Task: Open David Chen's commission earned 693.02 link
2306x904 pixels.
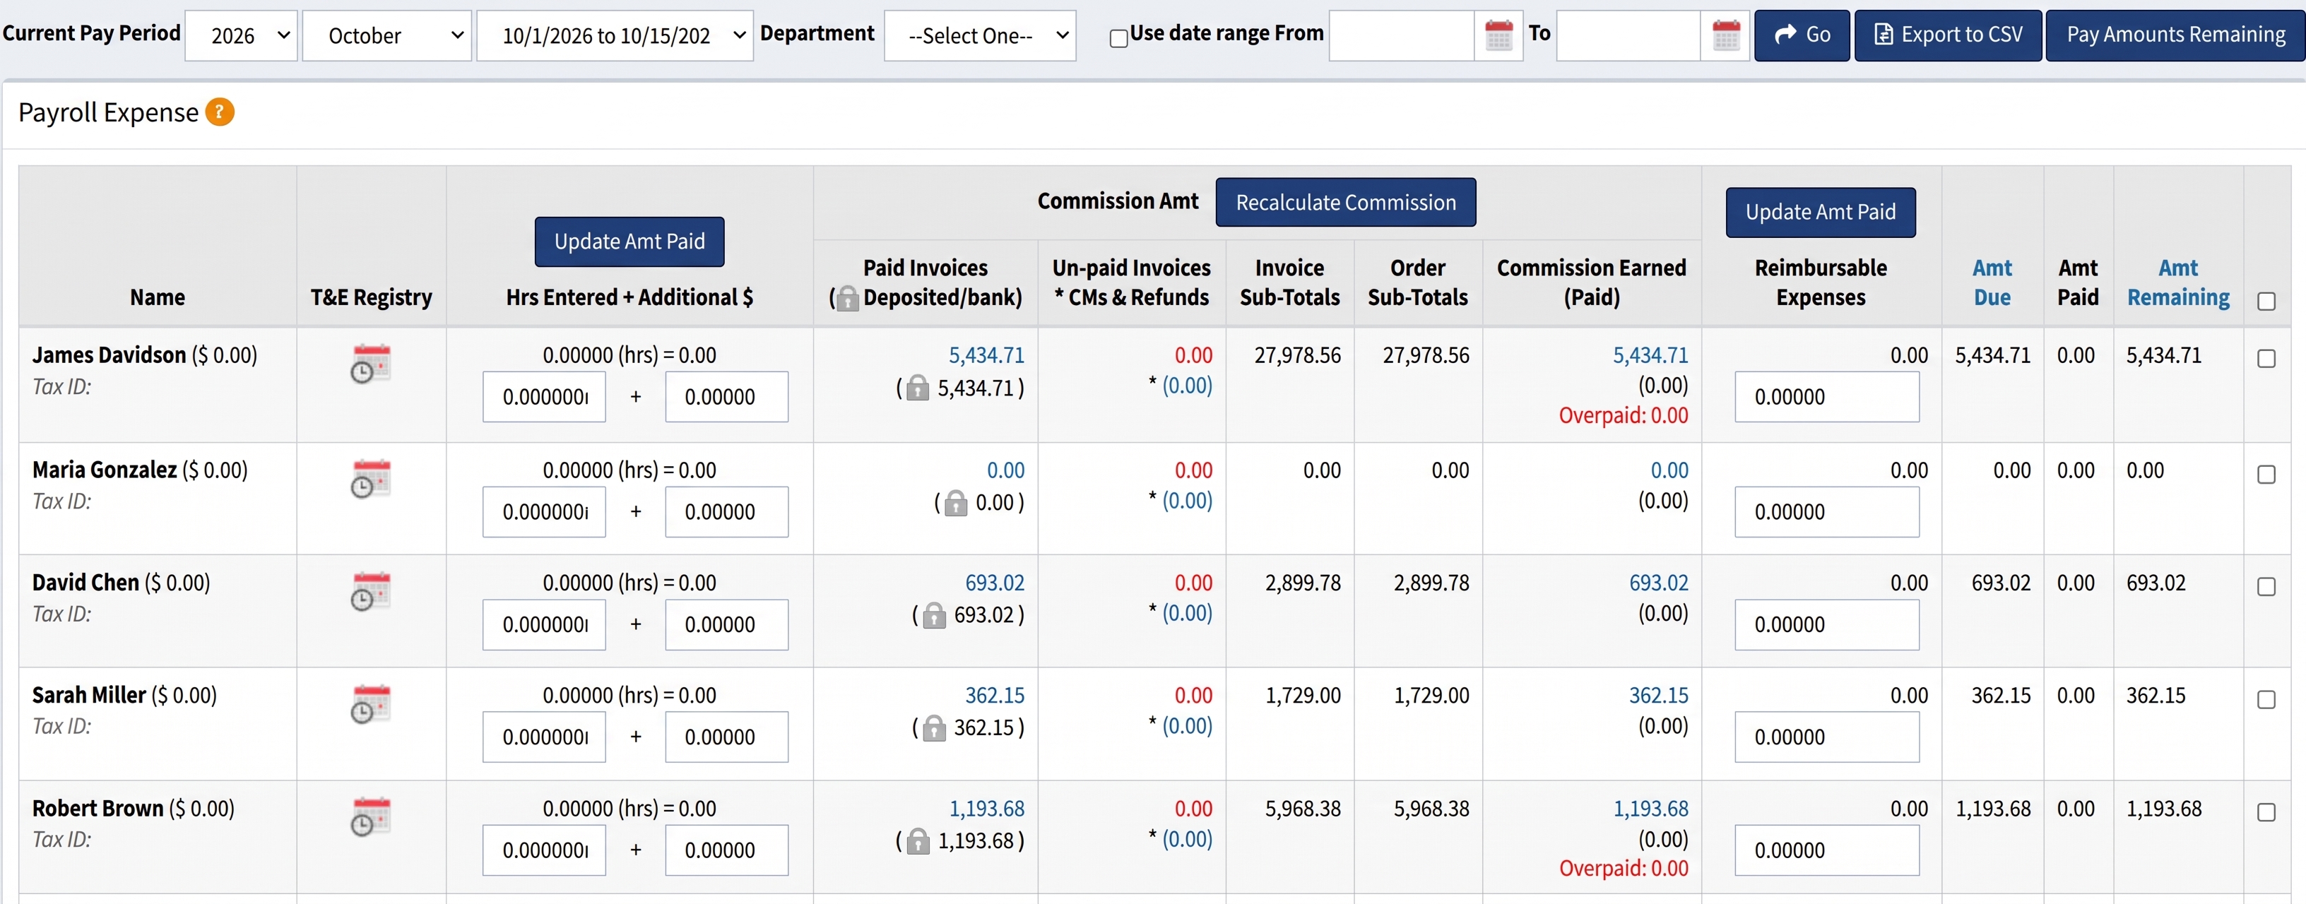Action: click(1658, 583)
